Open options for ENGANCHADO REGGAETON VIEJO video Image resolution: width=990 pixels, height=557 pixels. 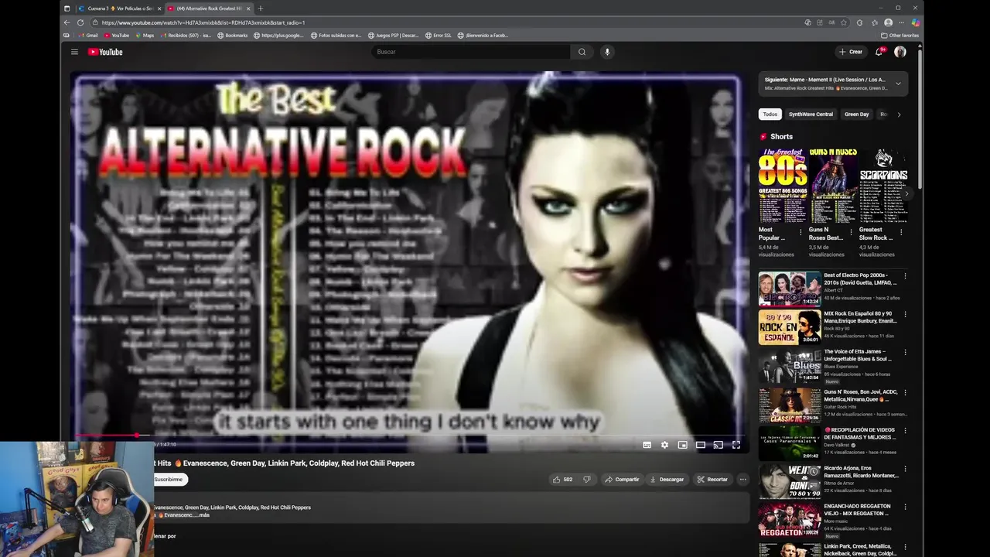pyautogui.click(x=905, y=507)
